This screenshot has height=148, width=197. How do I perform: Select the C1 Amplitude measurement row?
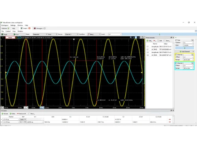pos(159,47)
